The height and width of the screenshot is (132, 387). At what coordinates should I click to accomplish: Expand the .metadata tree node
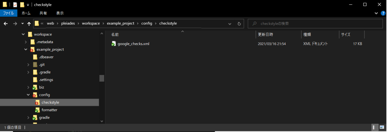coord(26,42)
